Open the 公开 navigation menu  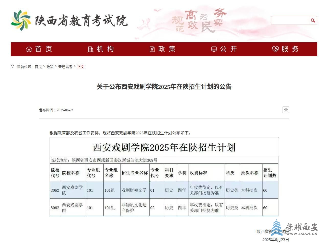click(224, 49)
